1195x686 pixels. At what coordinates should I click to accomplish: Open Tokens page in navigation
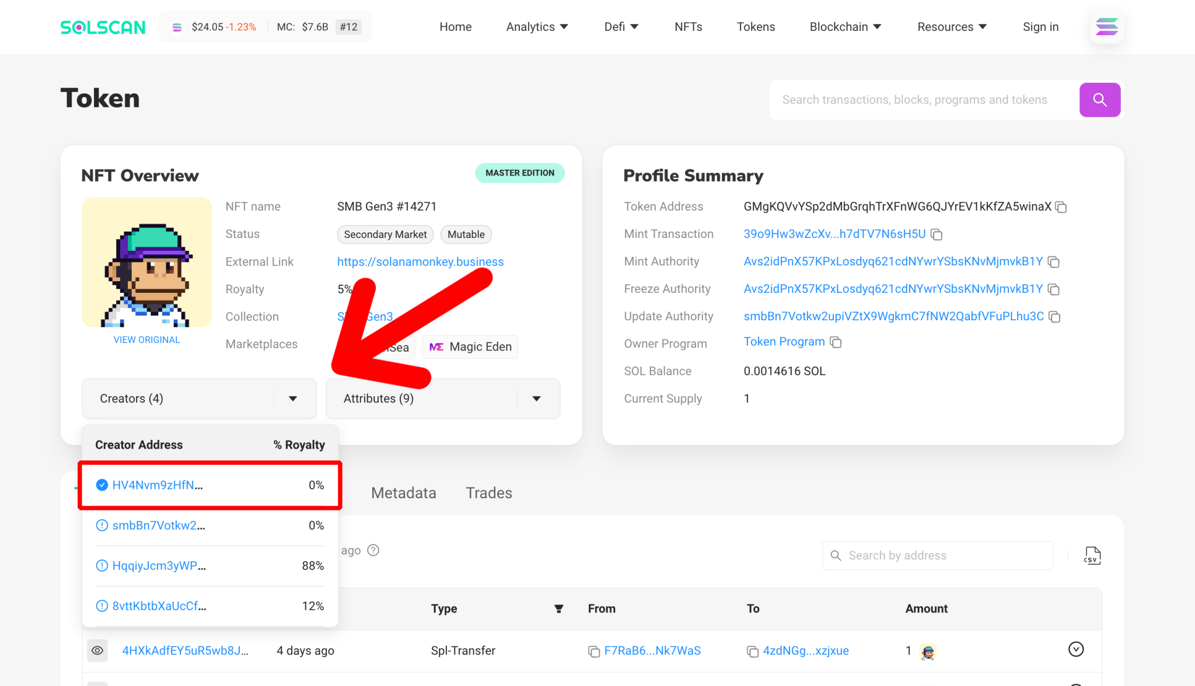point(756,27)
